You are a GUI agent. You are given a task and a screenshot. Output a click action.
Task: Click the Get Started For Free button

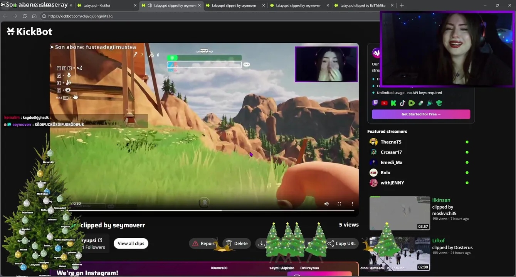pyautogui.click(x=421, y=114)
